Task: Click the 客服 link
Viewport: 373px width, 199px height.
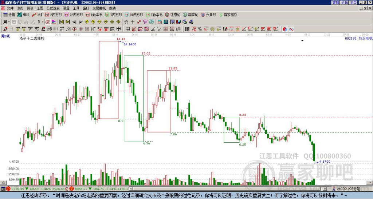Action: tap(336, 2)
